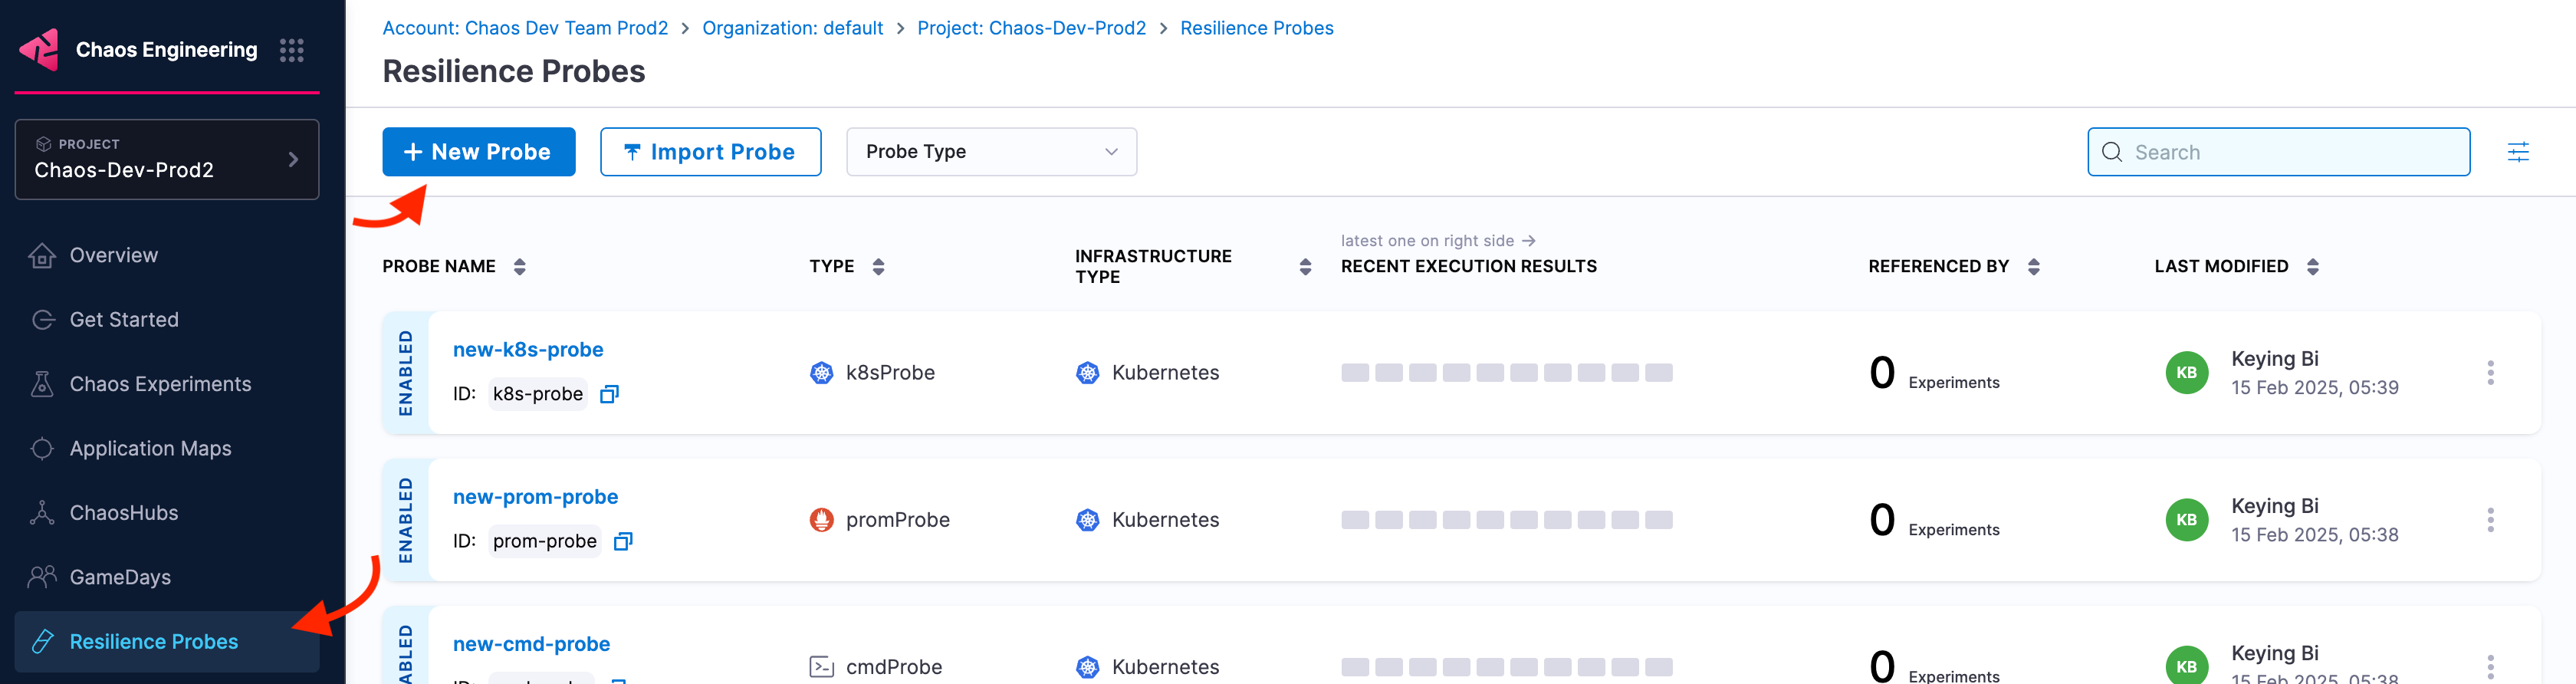Open ChaosHubs from the sidebar
Screen dimensions: 2576x684
(123, 513)
